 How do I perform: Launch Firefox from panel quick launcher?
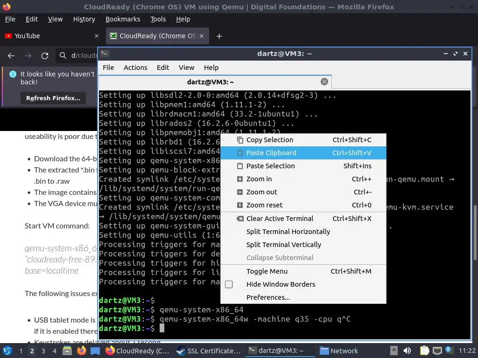81,351
